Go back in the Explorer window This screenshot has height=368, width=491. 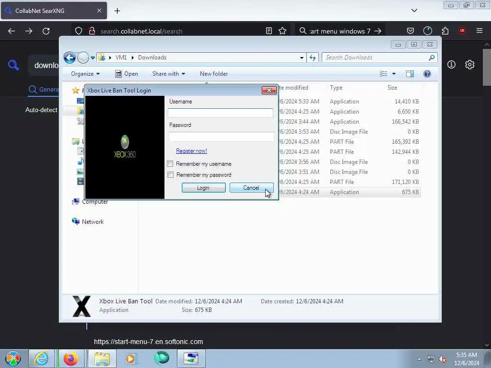coord(70,57)
